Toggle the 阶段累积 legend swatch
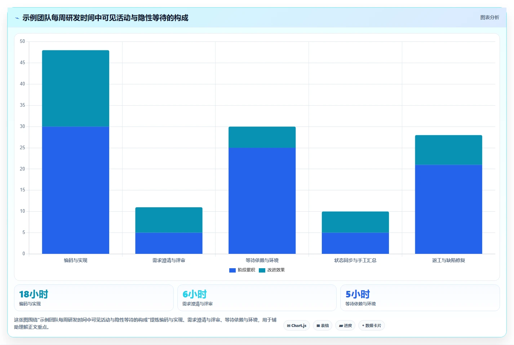Screen dimensions: 514x345 232,270
